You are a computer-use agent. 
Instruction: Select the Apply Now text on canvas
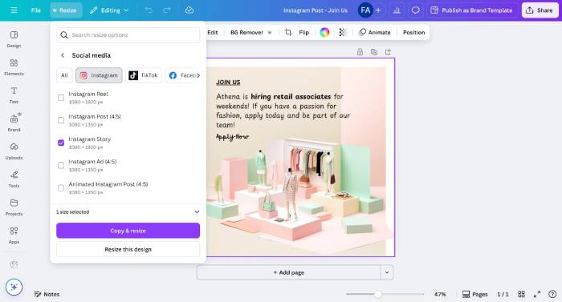[232, 137]
